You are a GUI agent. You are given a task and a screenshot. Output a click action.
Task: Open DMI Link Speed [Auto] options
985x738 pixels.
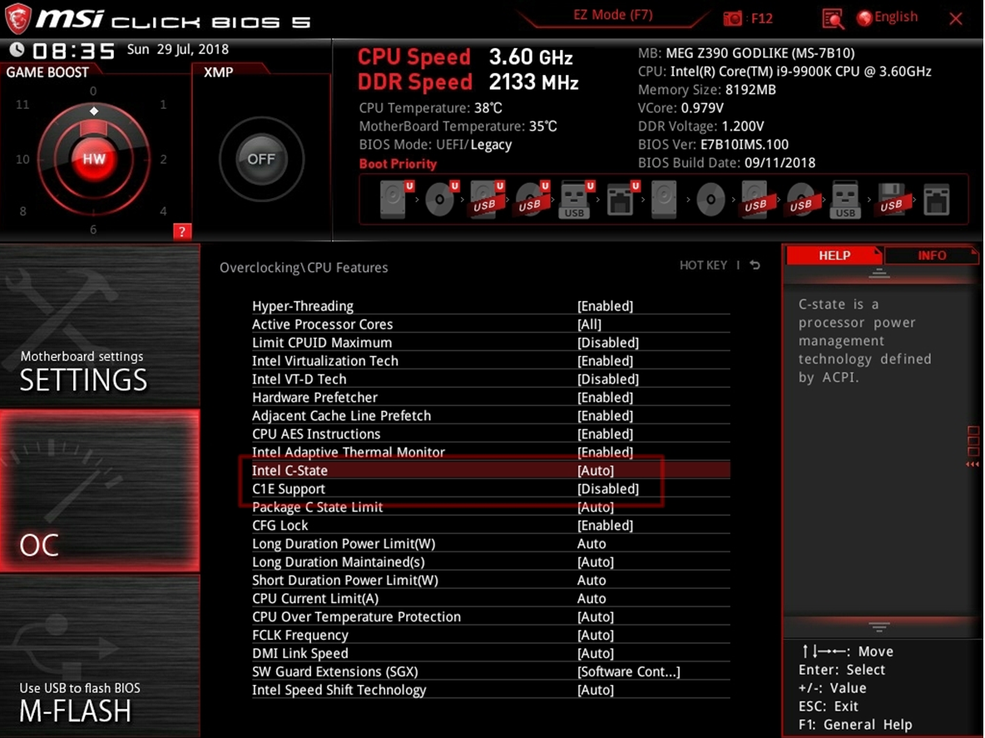tap(596, 653)
